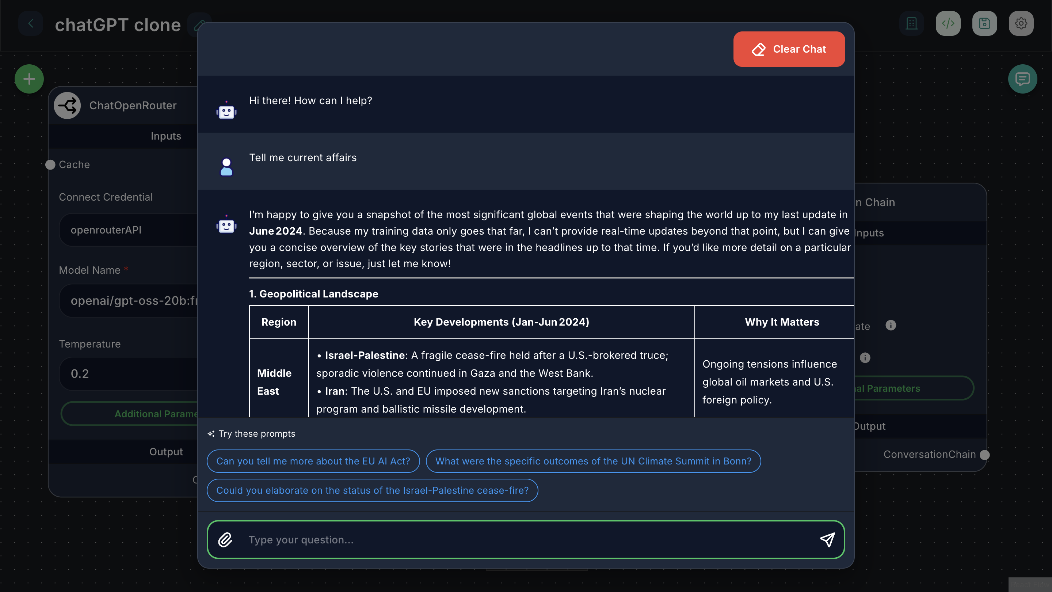Click the chat bubble icon on the canvas edge

pyautogui.click(x=1023, y=79)
